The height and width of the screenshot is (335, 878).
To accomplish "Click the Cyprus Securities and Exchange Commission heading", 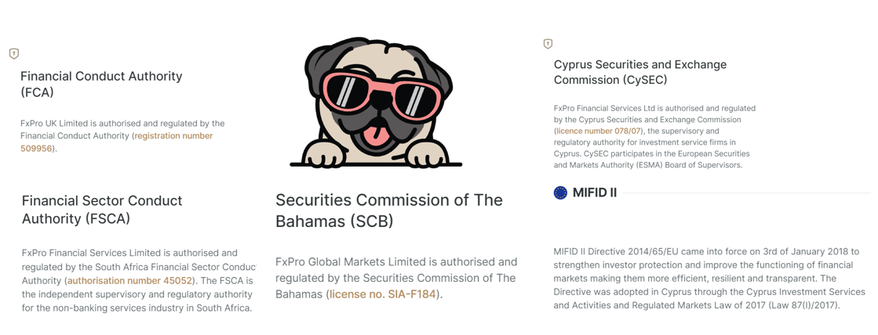I will click(x=639, y=72).
